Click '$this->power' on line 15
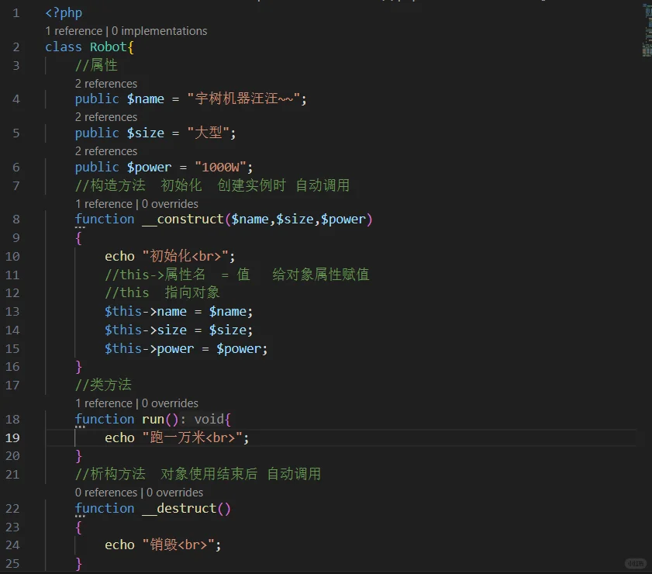 [x=150, y=348]
